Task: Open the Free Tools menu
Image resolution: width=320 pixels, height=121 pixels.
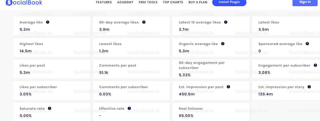Action: [x=148, y=2]
